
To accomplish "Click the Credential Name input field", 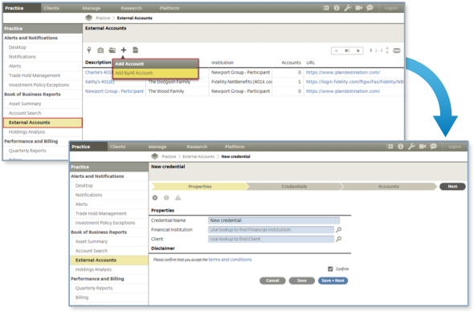I will point(274,220).
